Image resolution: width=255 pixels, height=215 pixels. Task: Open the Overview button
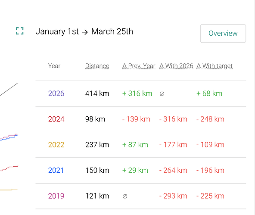click(223, 34)
